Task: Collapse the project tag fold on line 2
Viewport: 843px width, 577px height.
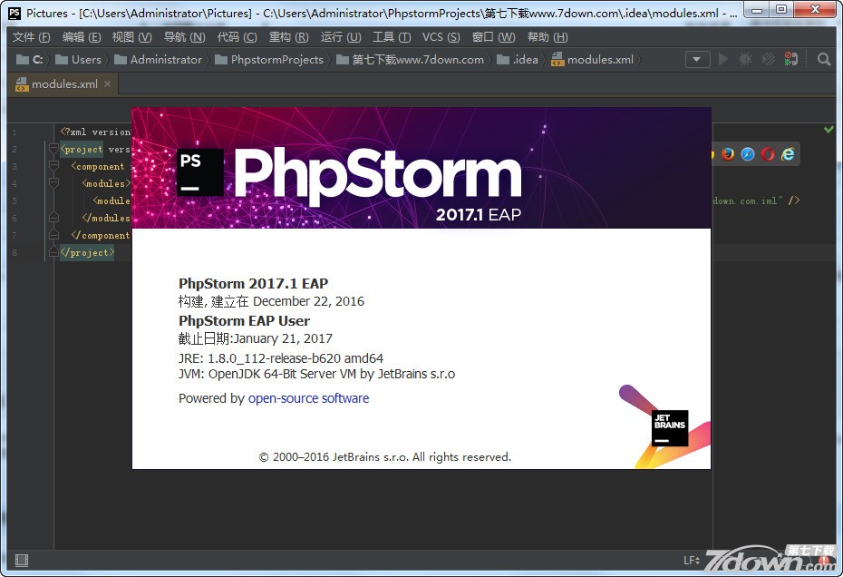Action: [x=53, y=149]
